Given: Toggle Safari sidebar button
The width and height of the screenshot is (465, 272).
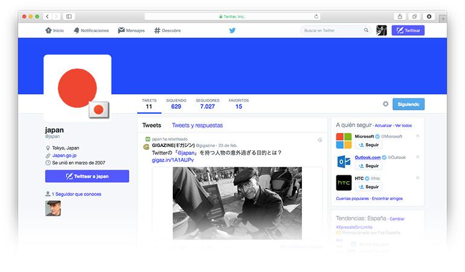Looking at the screenshot, I should pyautogui.click(x=69, y=17).
